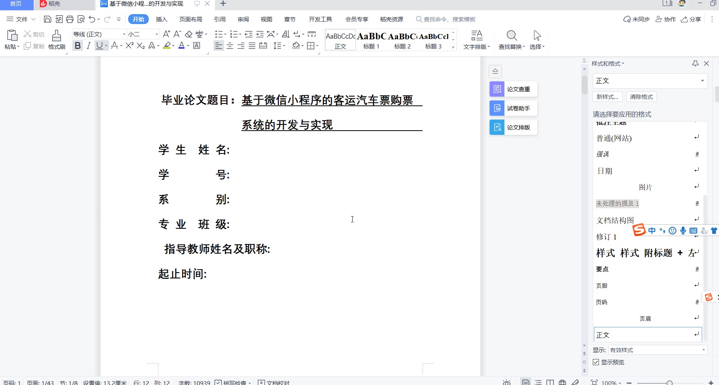
Task: Open the 插入 ribbon tab
Action: pyautogui.click(x=161, y=19)
